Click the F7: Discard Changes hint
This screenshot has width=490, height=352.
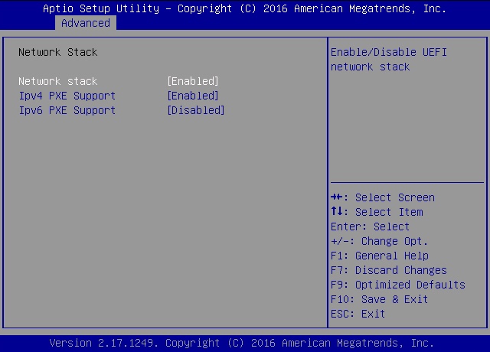pos(388,270)
